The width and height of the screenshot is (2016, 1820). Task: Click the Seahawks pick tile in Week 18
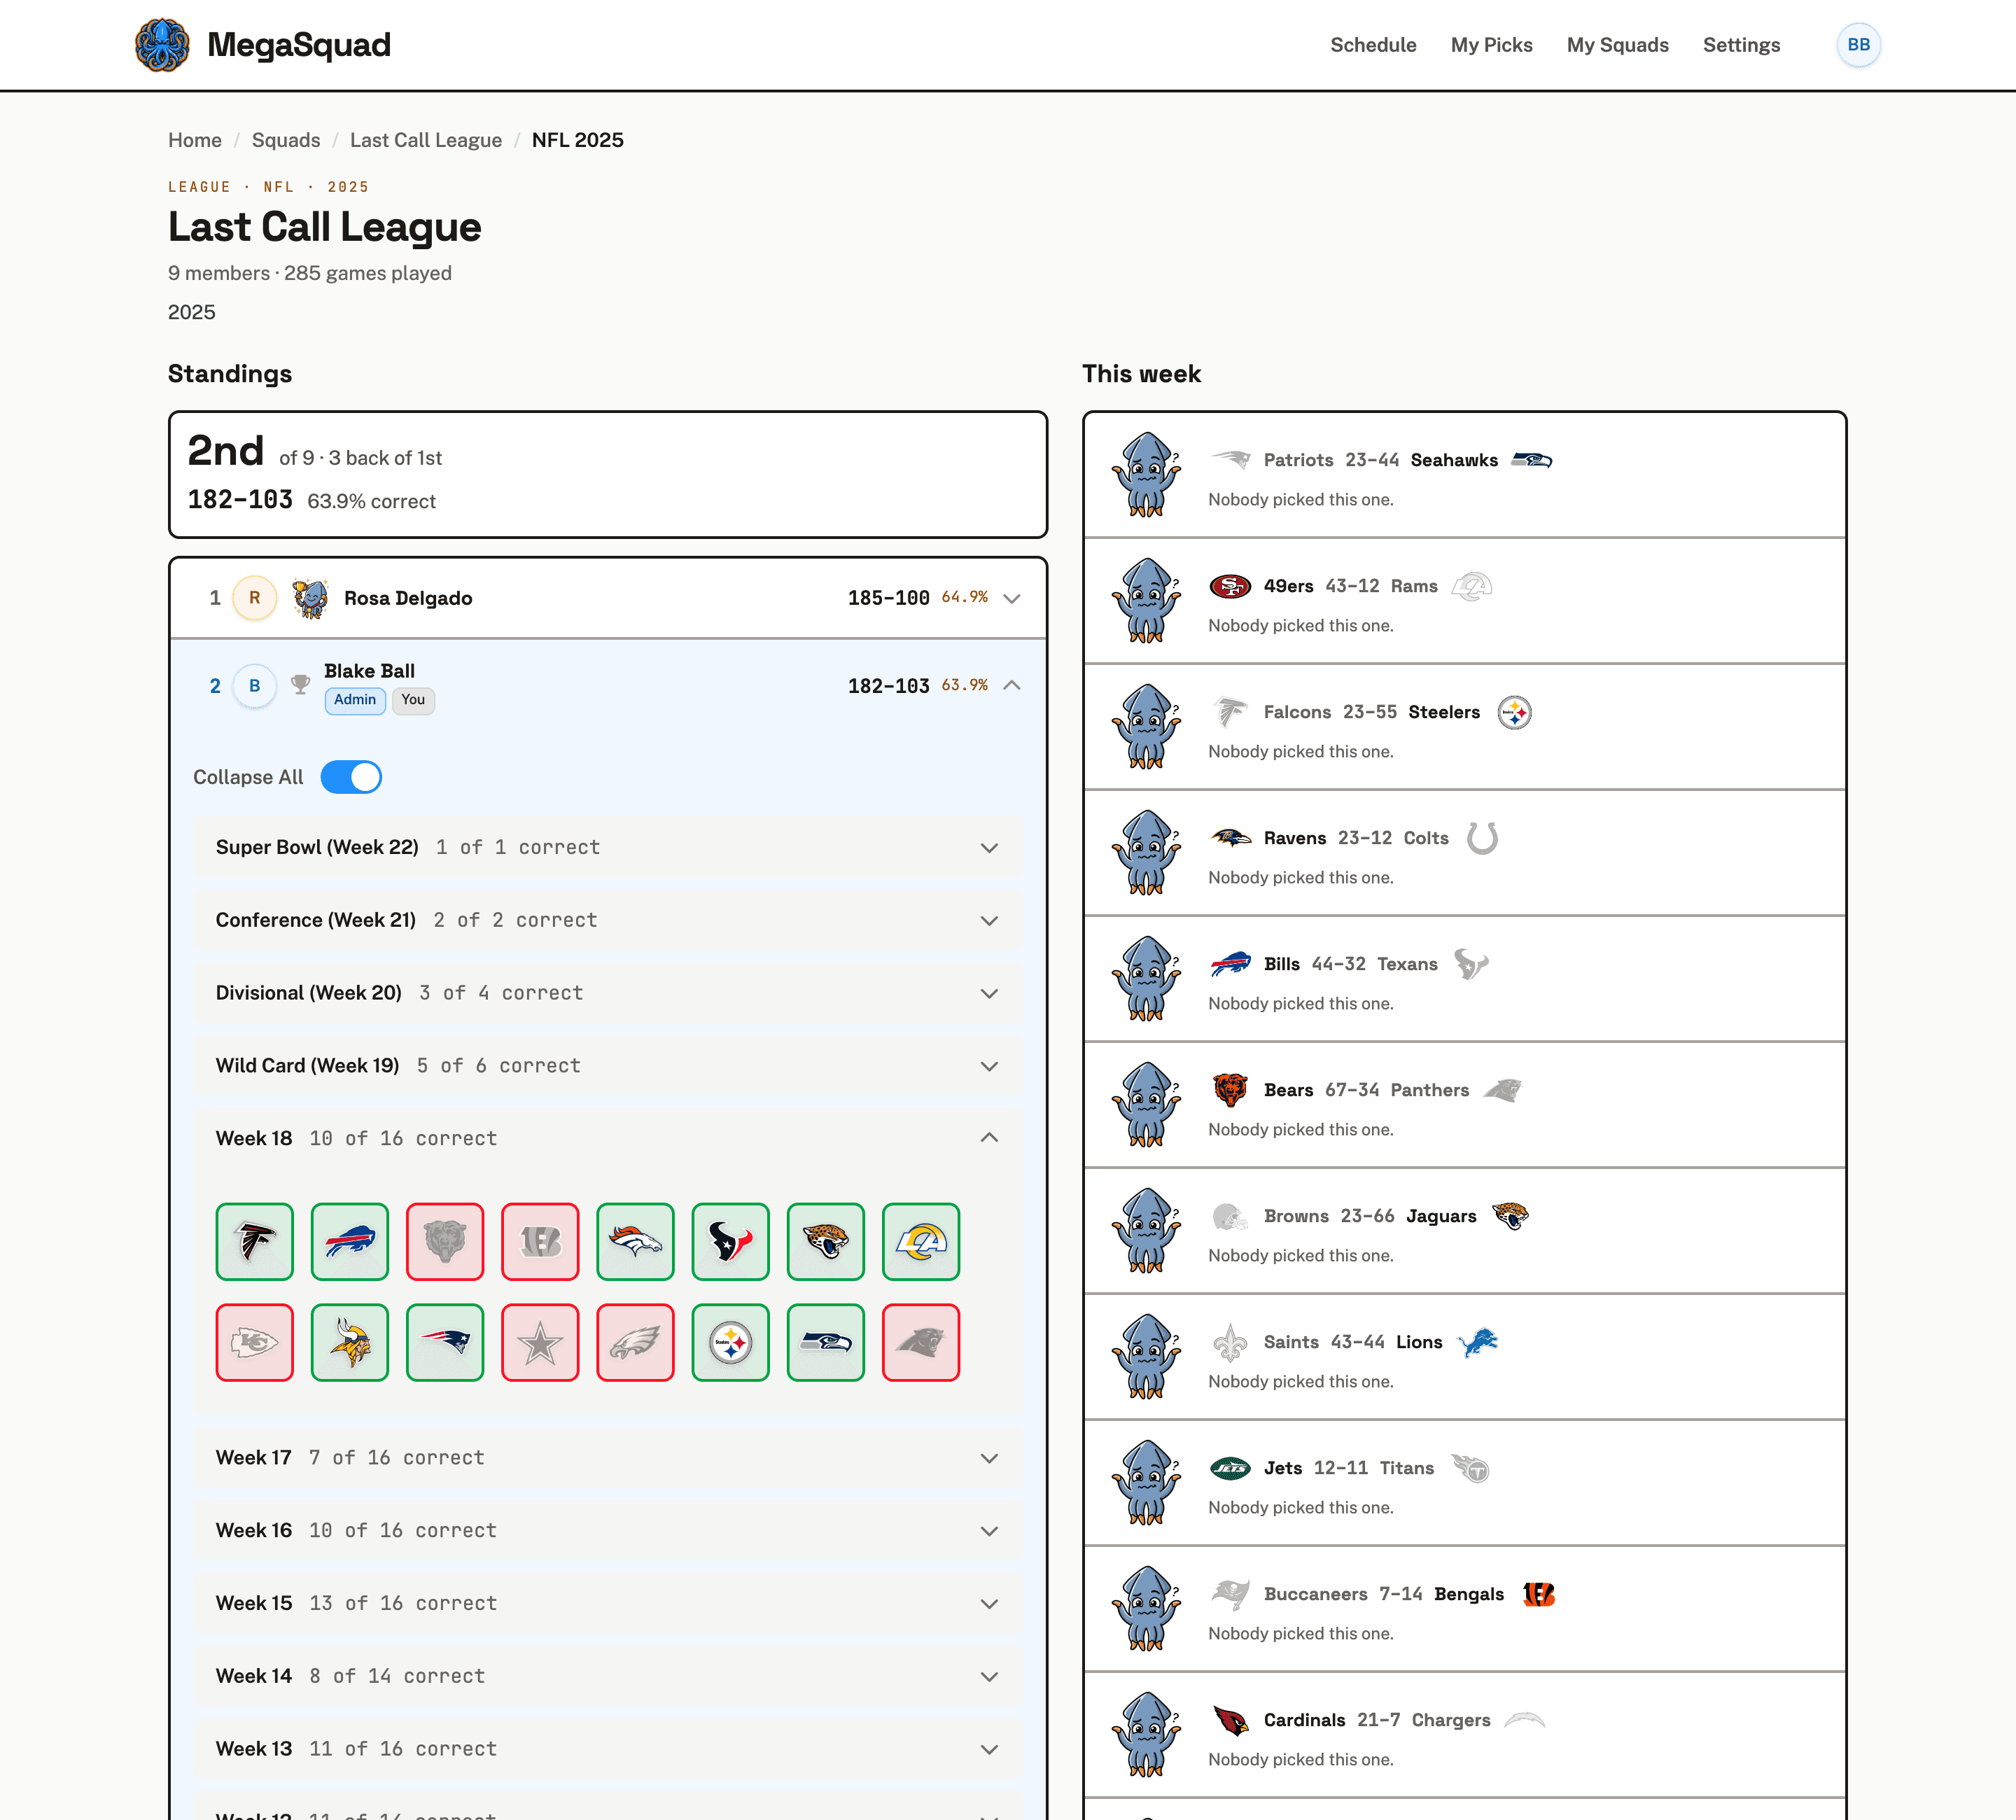click(826, 1342)
